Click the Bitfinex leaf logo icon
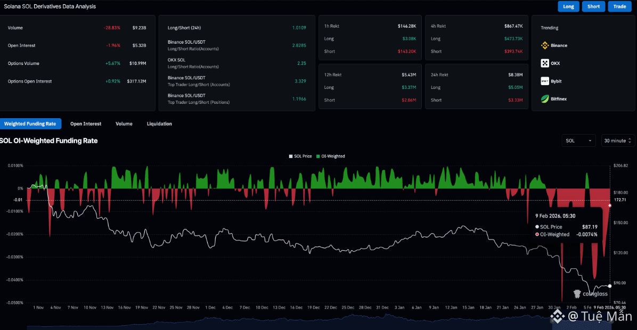 point(545,98)
